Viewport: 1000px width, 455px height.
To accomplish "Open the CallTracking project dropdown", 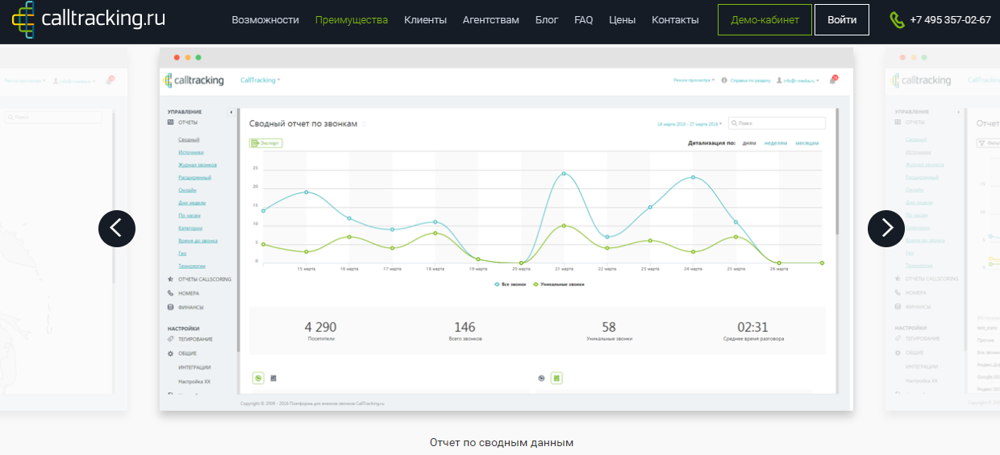I will (260, 81).
